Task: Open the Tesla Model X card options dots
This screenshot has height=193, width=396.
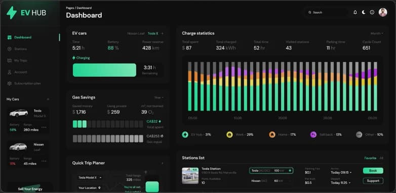Action: point(44,127)
